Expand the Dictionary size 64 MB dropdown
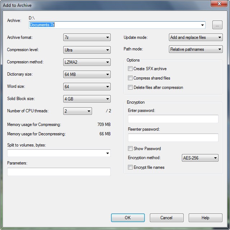The height and width of the screenshot is (230, 230). point(87,74)
